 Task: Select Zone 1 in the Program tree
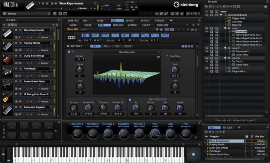click(x=239, y=61)
